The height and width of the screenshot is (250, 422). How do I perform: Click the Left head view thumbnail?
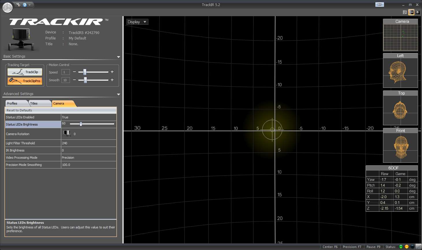point(400,71)
